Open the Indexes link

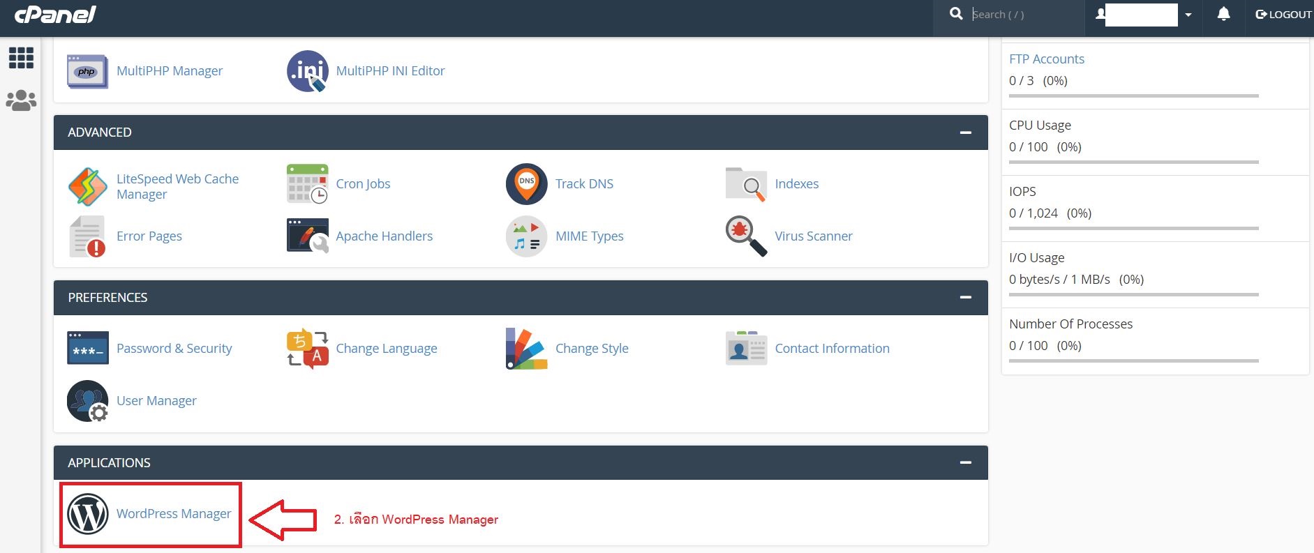click(x=796, y=184)
